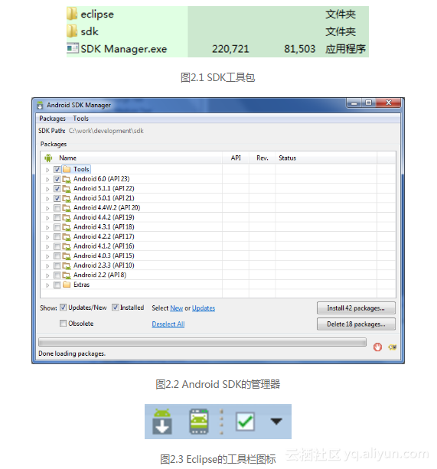Expand the Tools tree node

pos(47,170)
